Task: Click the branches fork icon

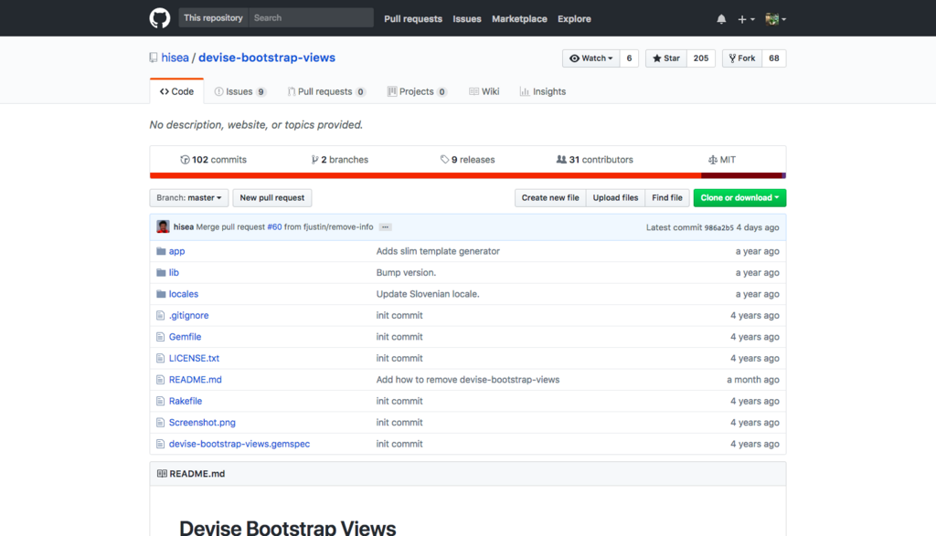Action: point(314,160)
